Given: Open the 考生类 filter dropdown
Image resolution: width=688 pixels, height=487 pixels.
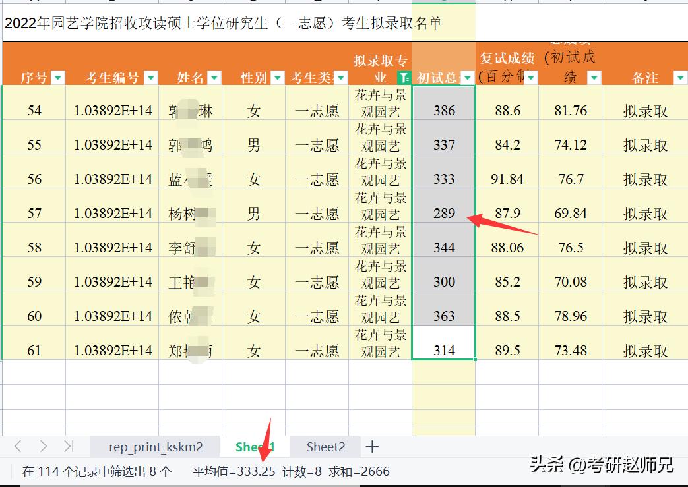Looking at the screenshot, I should (x=341, y=78).
